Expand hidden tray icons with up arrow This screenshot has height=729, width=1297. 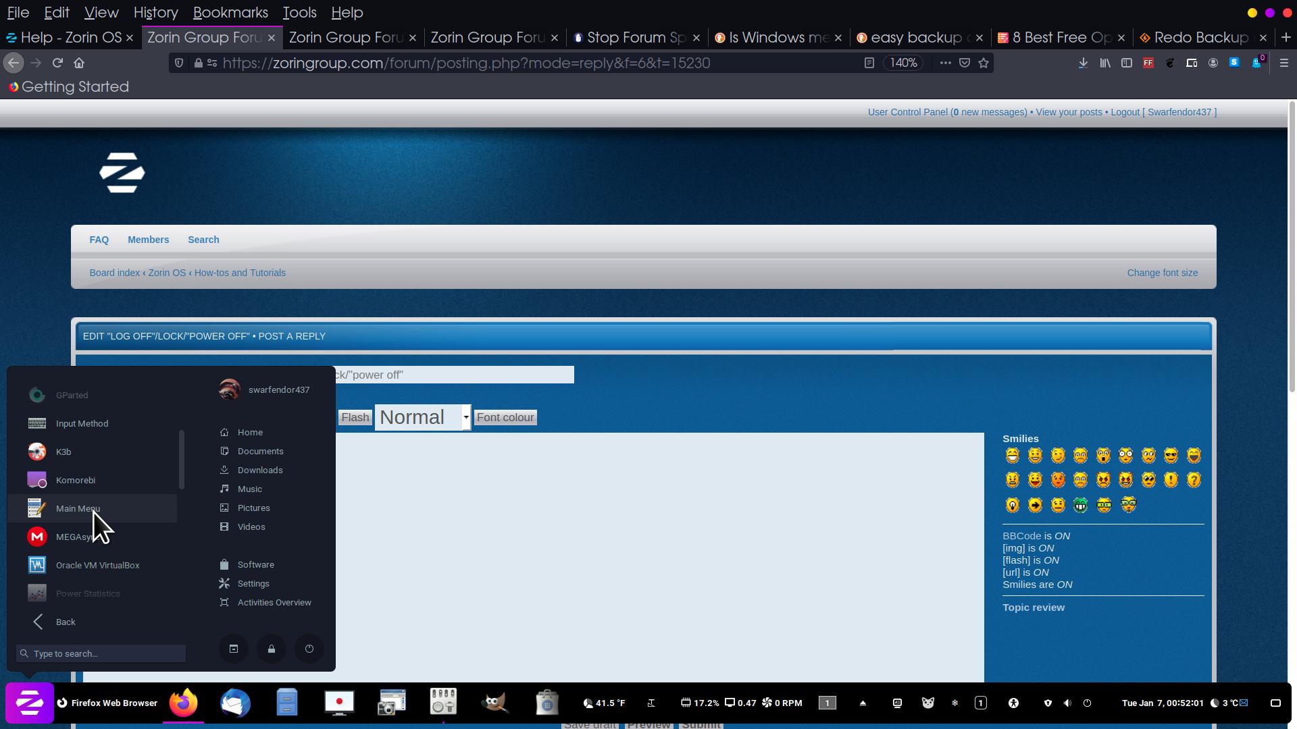tap(863, 703)
